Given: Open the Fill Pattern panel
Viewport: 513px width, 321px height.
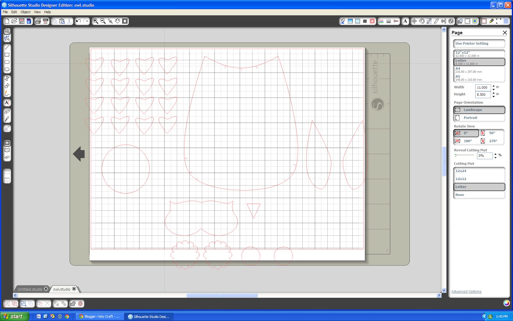Looking at the screenshot, I should pos(357,21).
